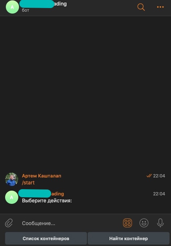Click the бот status label under title
The image size is (171, 246).
(26, 10)
